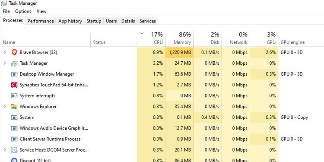Click the Task Manager process icon in list
Screen dimensions: 324x162
14,64
